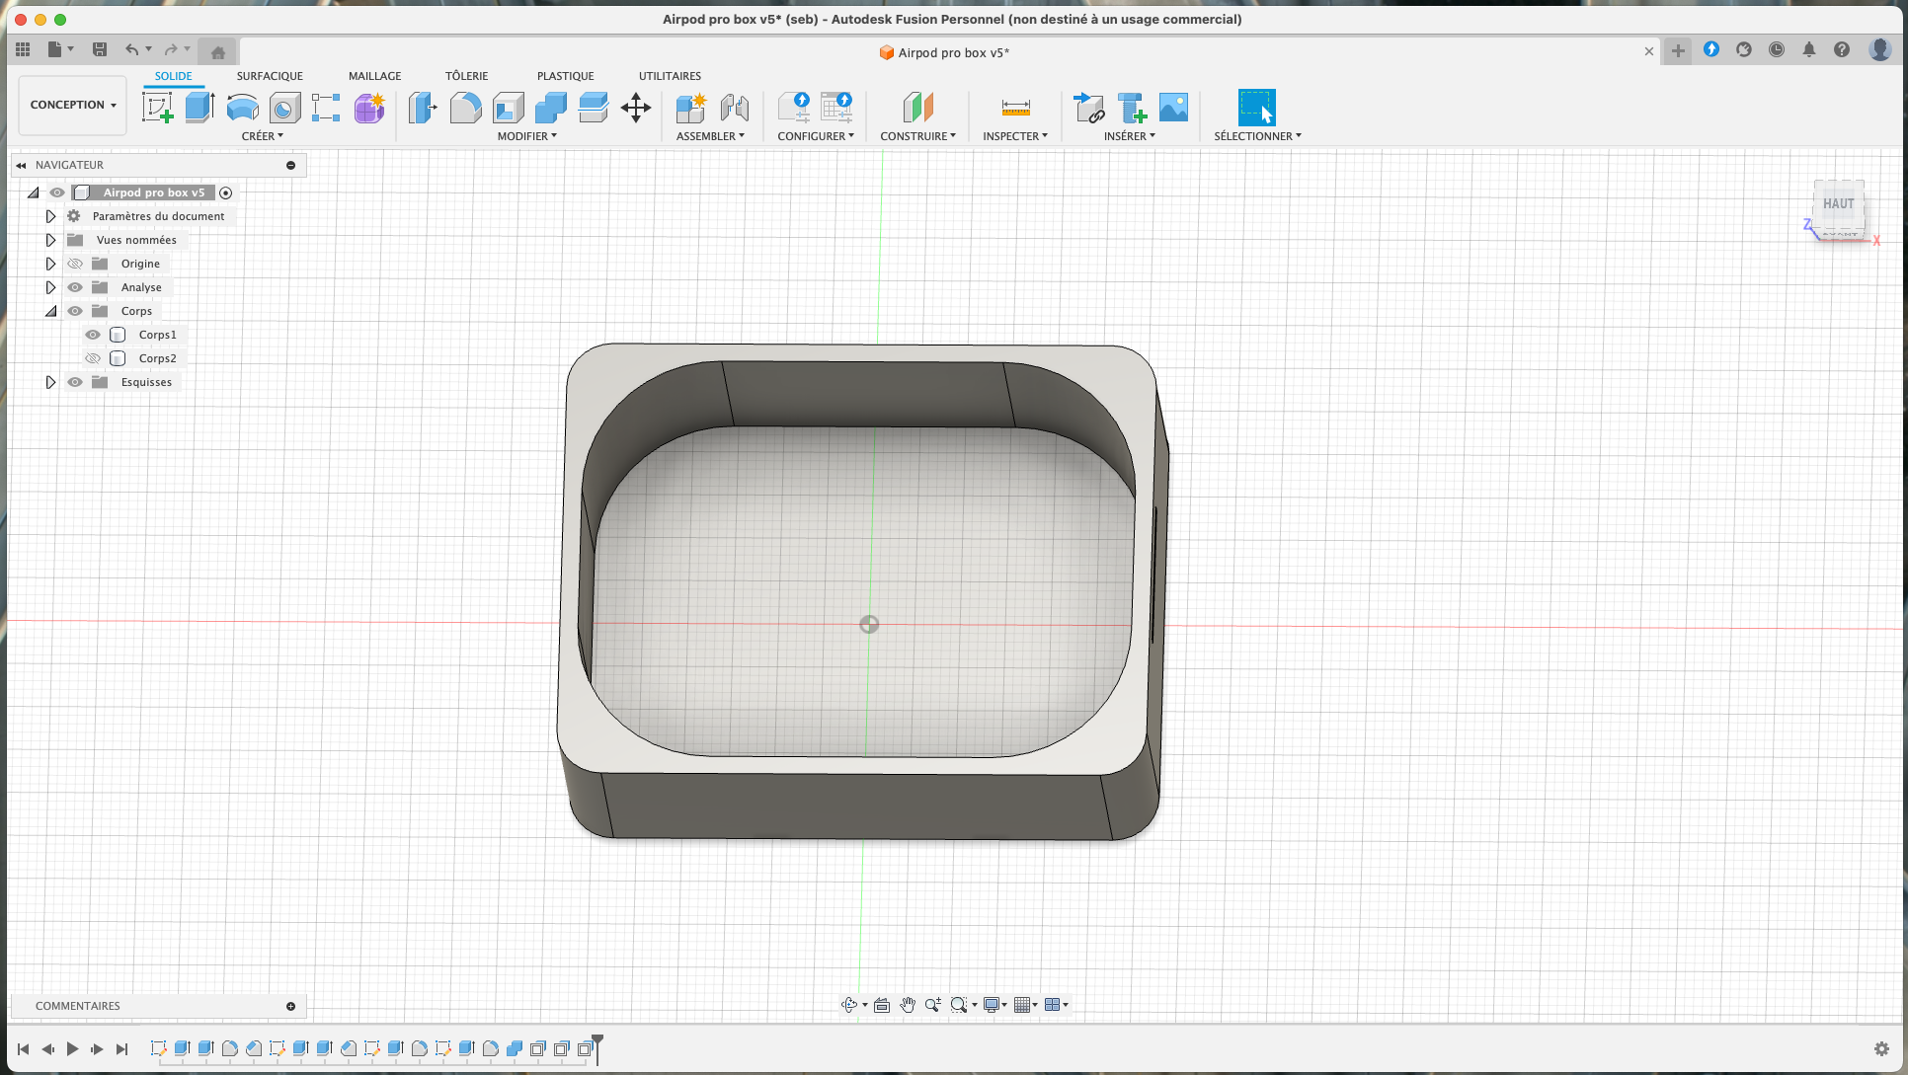Click the Insert Canvas image icon

pos(1174,108)
